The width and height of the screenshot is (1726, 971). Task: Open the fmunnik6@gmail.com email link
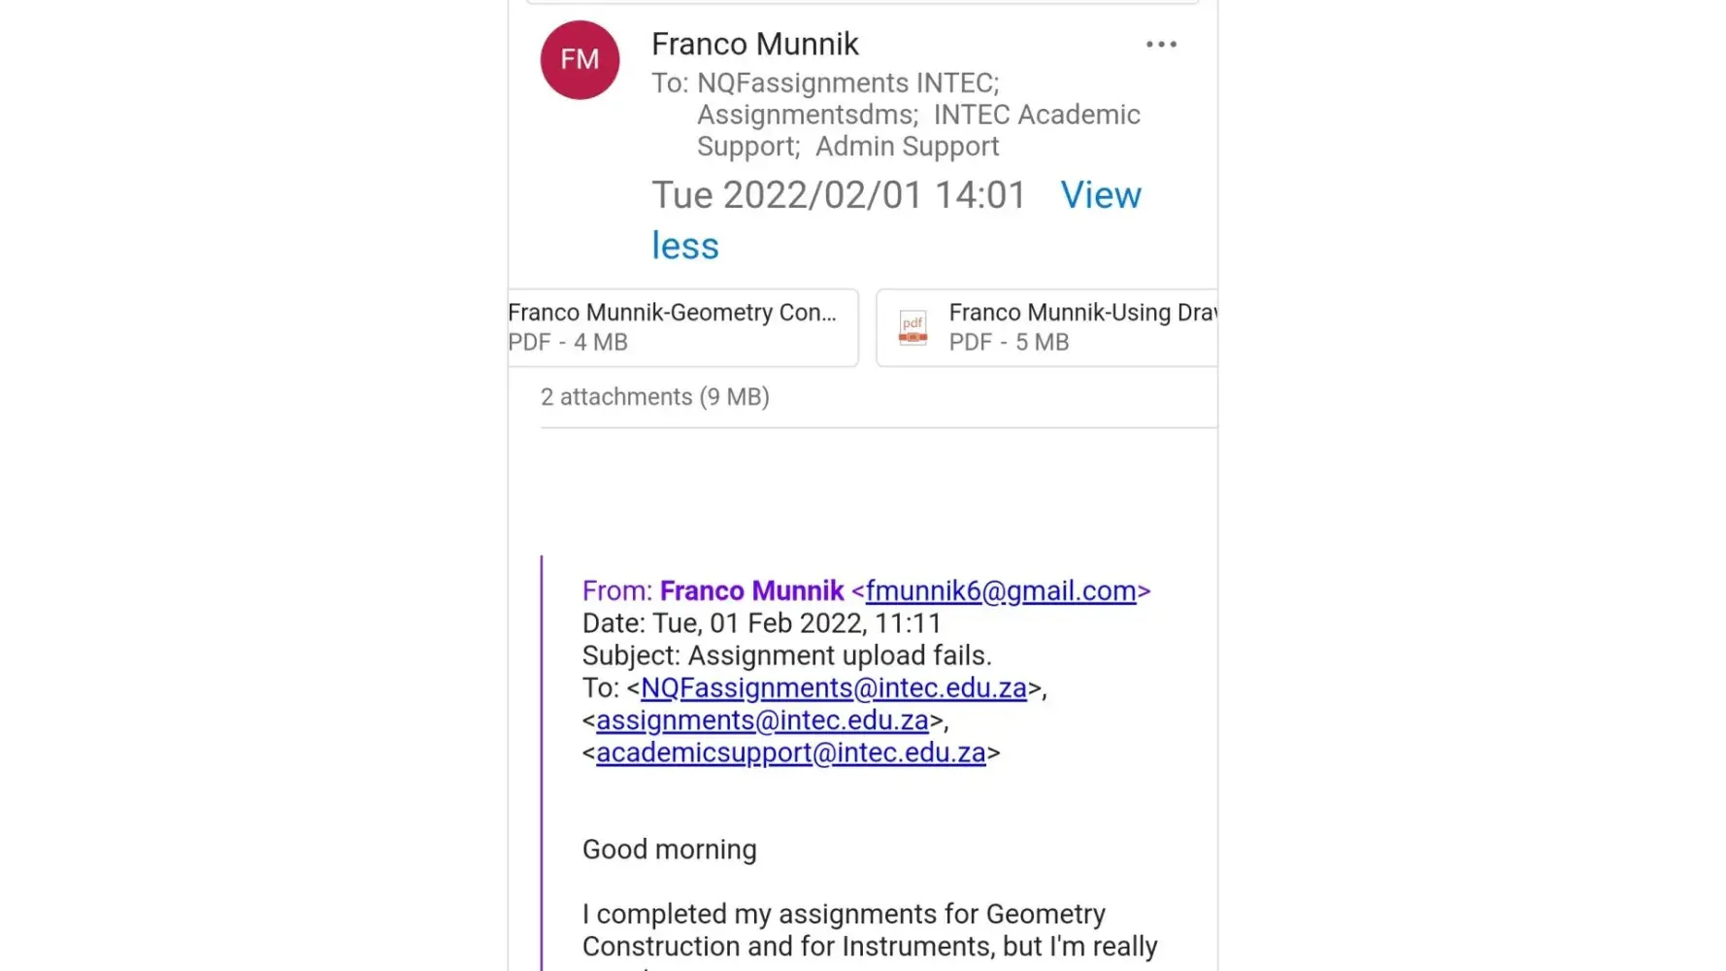(x=1000, y=590)
